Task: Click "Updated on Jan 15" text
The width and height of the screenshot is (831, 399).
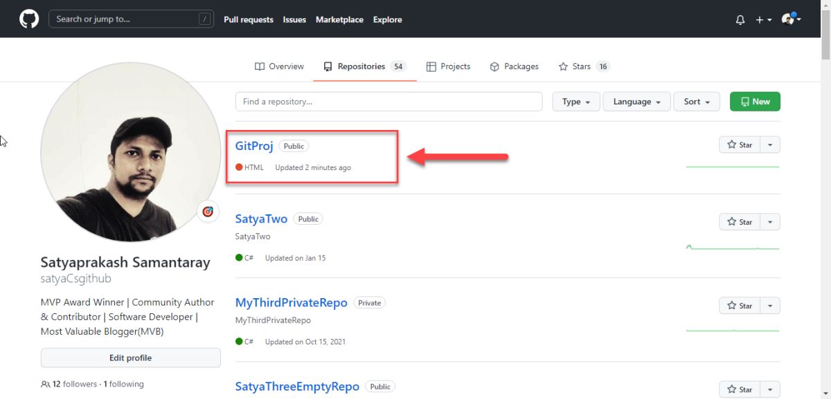Action: point(295,258)
